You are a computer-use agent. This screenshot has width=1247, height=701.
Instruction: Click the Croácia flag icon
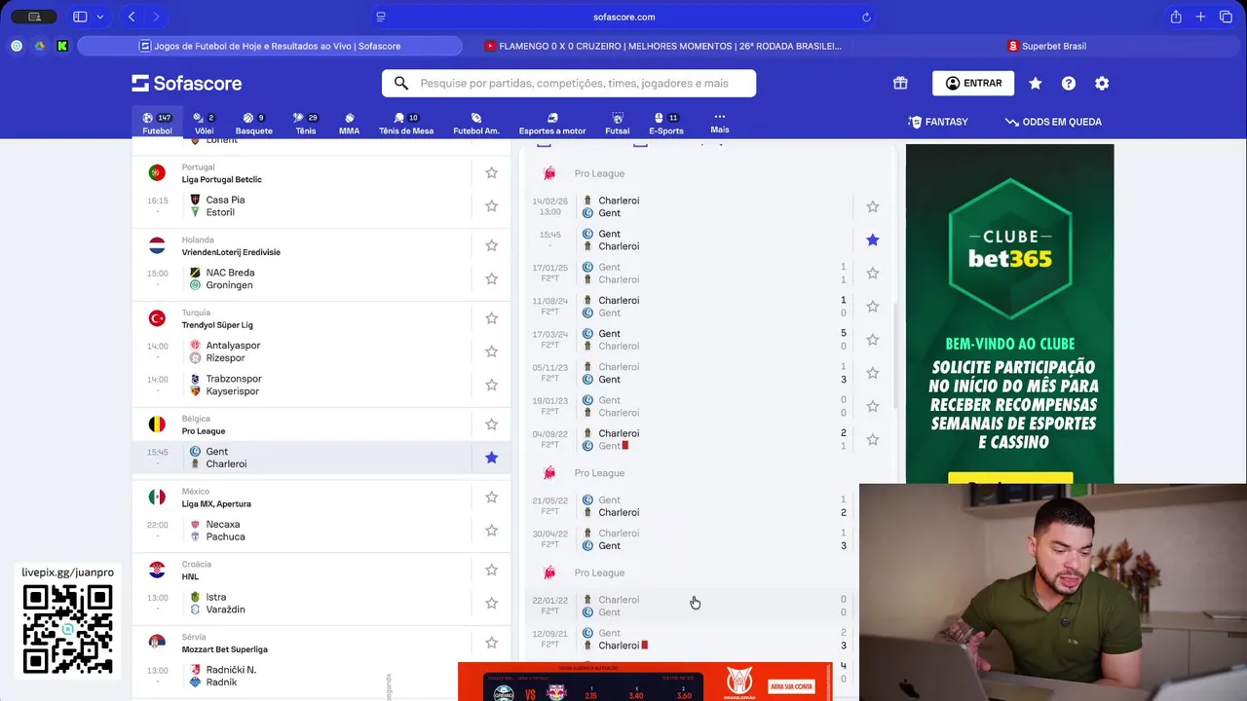point(157,570)
